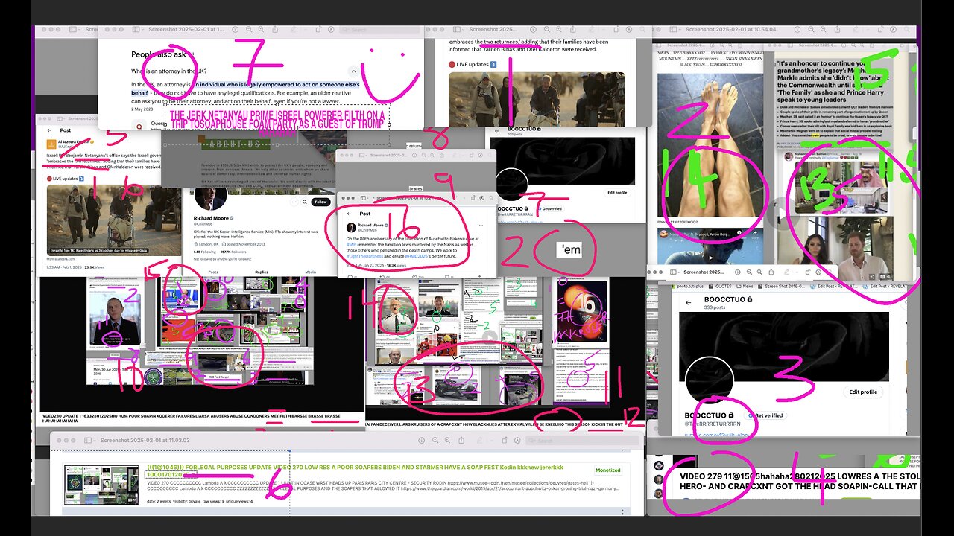The height and width of the screenshot is (536, 954).
Task: Click Edit profile on the lower-right BOOCCTUO profile
Action: click(865, 392)
